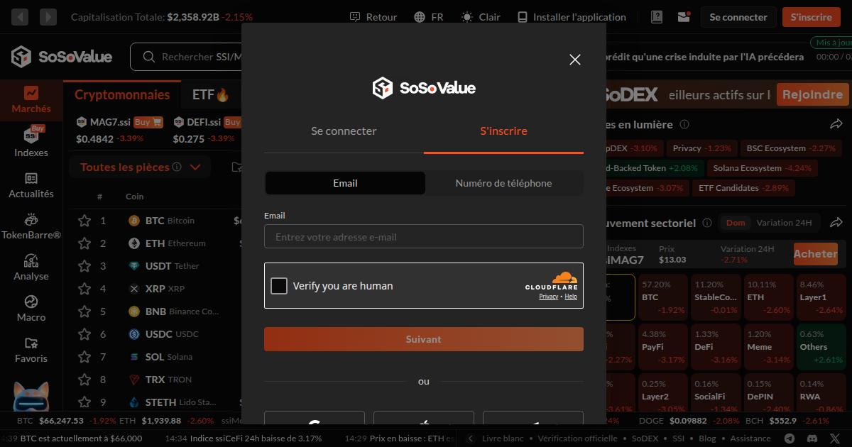Select the S'inscrire tab in dialog

point(503,131)
